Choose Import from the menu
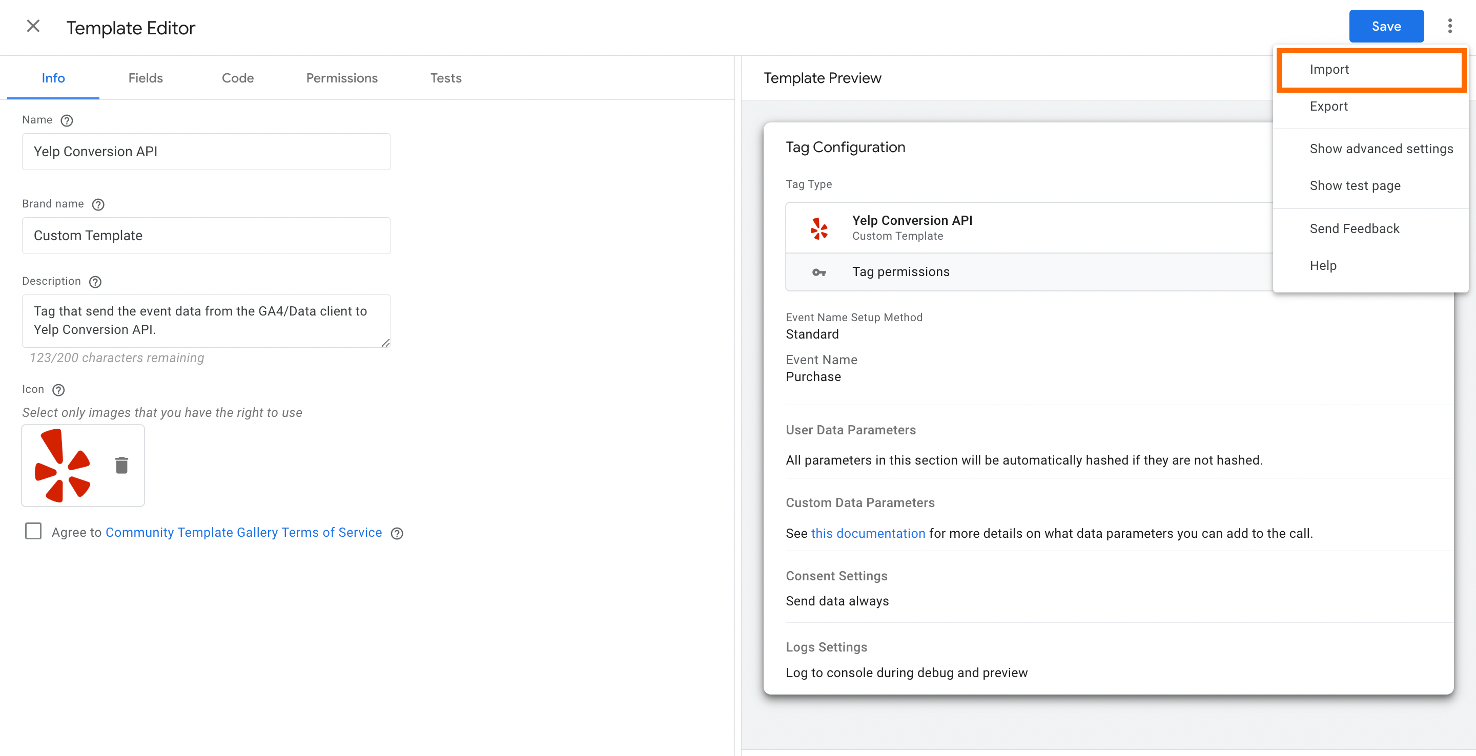1476x756 pixels. [x=1370, y=69]
